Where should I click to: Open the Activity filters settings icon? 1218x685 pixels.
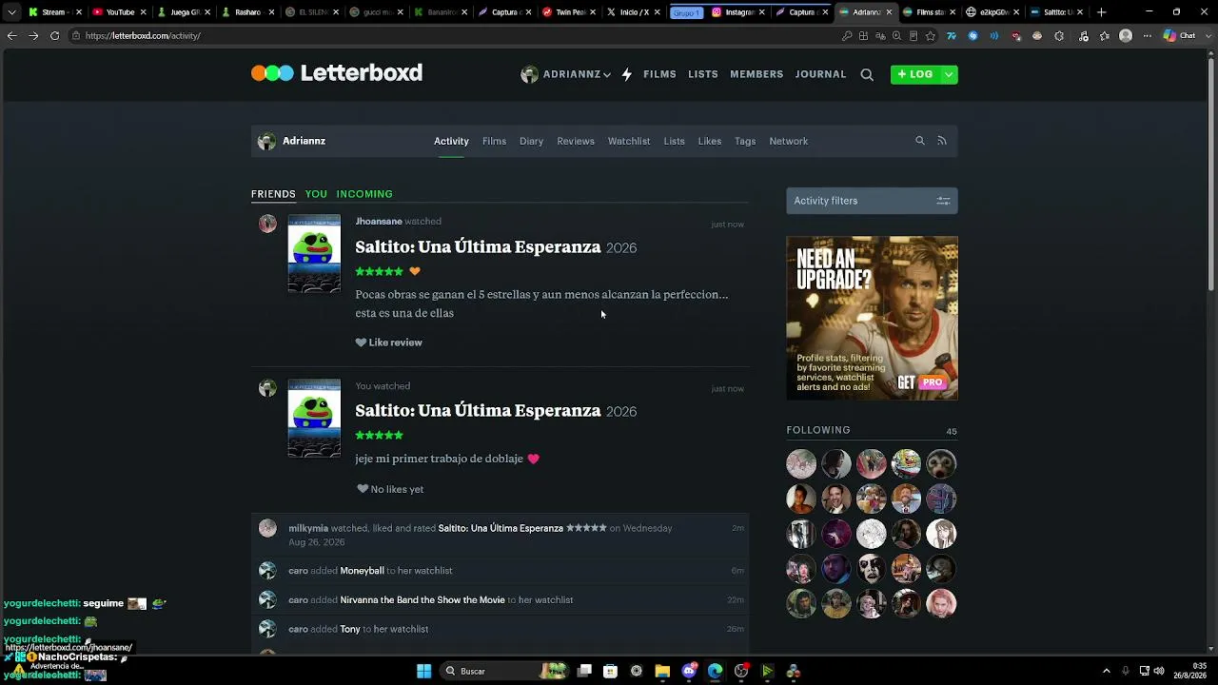point(943,201)
